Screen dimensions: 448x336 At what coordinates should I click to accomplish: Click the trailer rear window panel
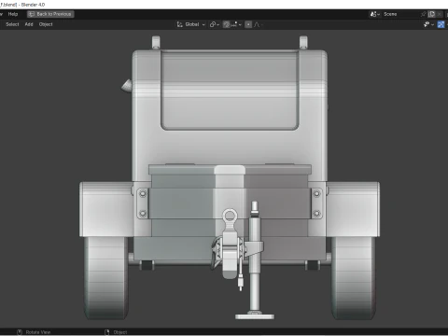coord(230,91)
